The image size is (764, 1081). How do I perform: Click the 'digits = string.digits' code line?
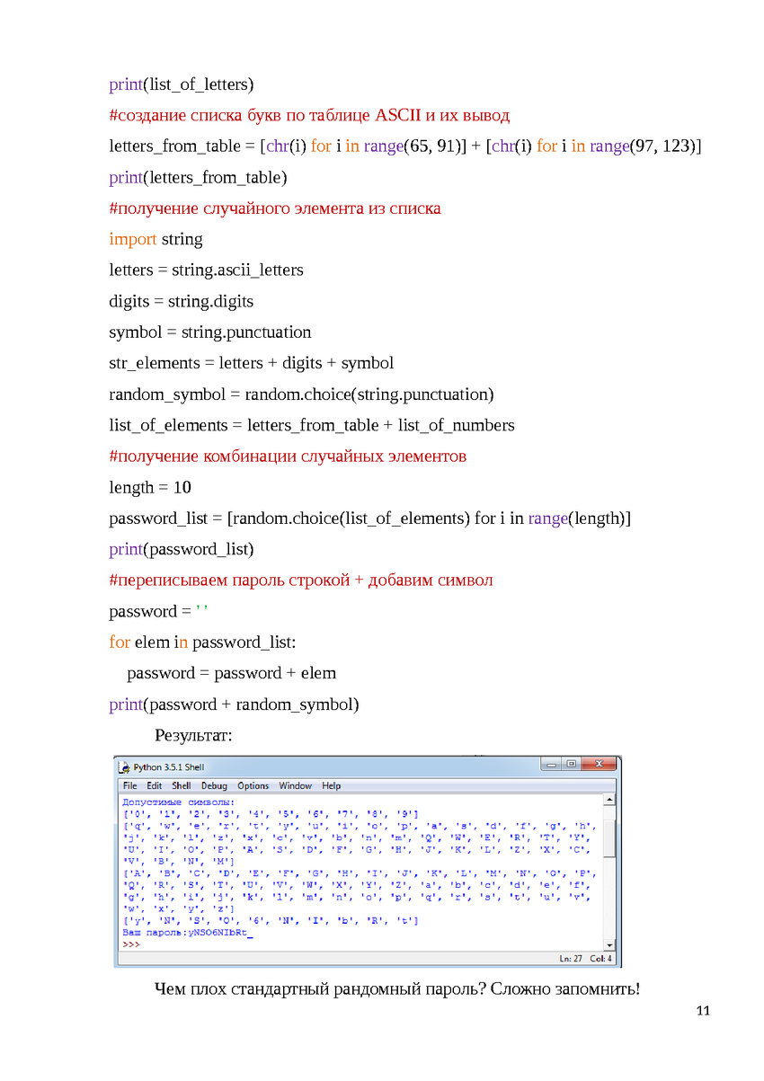pos(182,302)
